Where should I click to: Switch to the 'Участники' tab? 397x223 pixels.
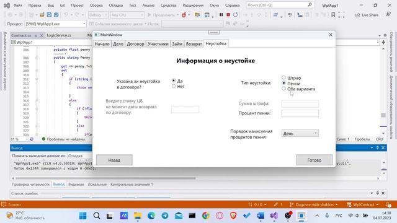pyautogui.click(x=158, y=44)
